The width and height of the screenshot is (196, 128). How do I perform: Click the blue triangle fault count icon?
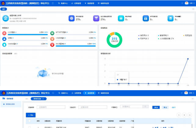click(4, 39)
